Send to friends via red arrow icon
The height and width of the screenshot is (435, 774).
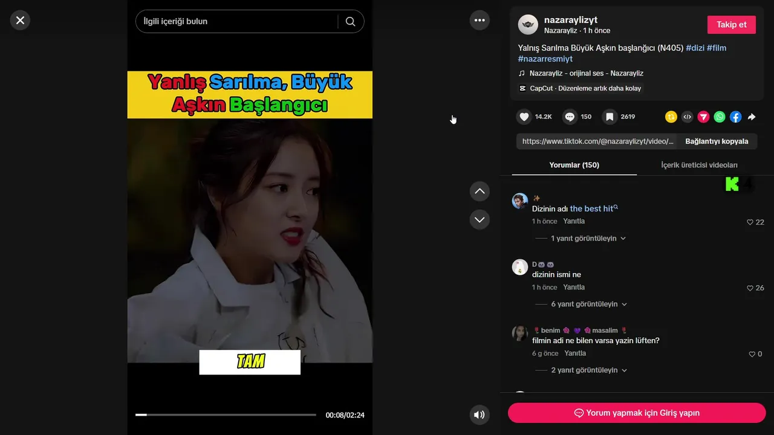point(703,117)
